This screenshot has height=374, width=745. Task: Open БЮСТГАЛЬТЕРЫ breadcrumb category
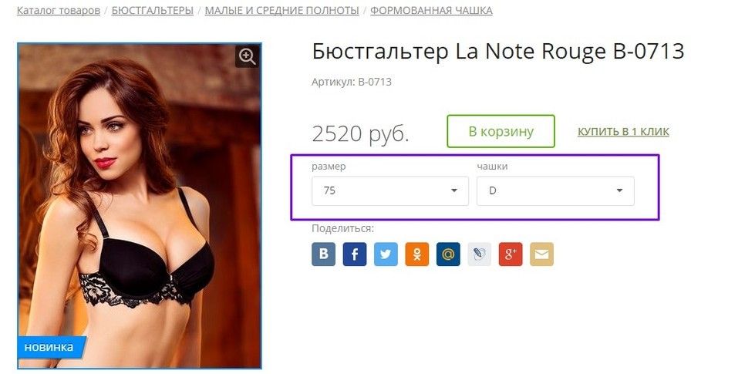pyautogui.click(x=153, y=11)
